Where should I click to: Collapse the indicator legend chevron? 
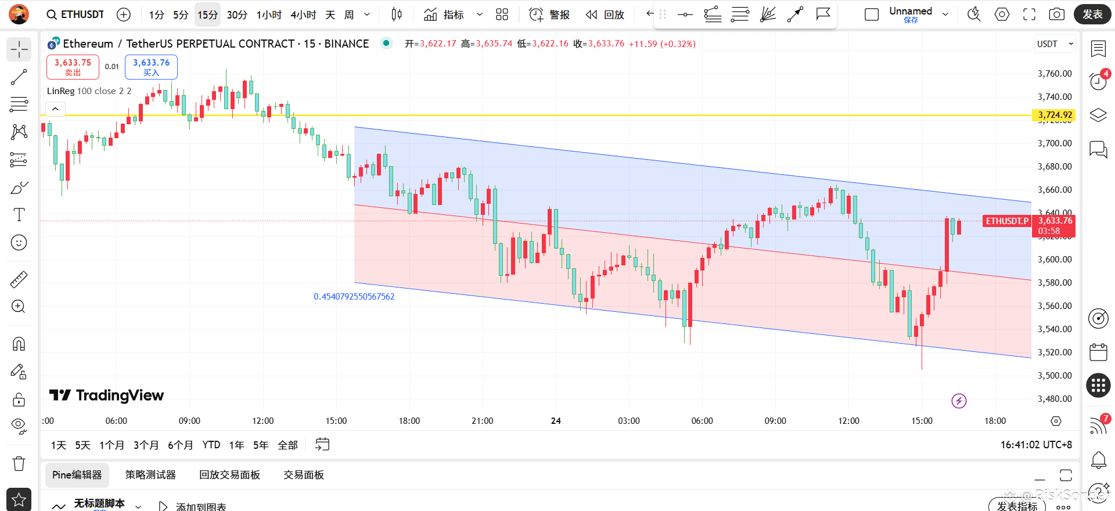click(55, 109)
